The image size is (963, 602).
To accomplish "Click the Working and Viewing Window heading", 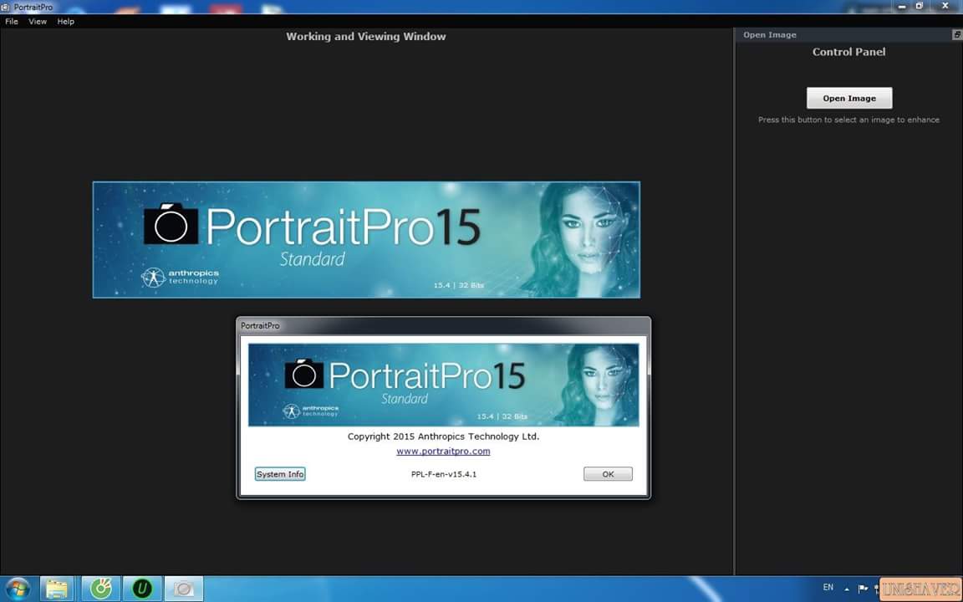I will click(366, 37).
